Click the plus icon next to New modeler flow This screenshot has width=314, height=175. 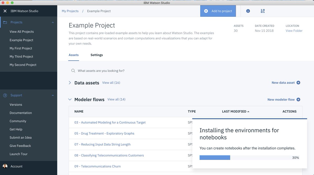(x=298, y=99)
